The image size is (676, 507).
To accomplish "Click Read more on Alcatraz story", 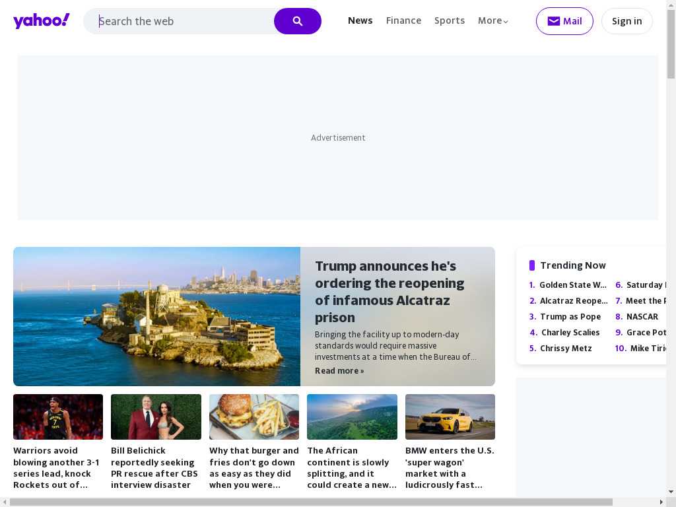I will [339, 371].
